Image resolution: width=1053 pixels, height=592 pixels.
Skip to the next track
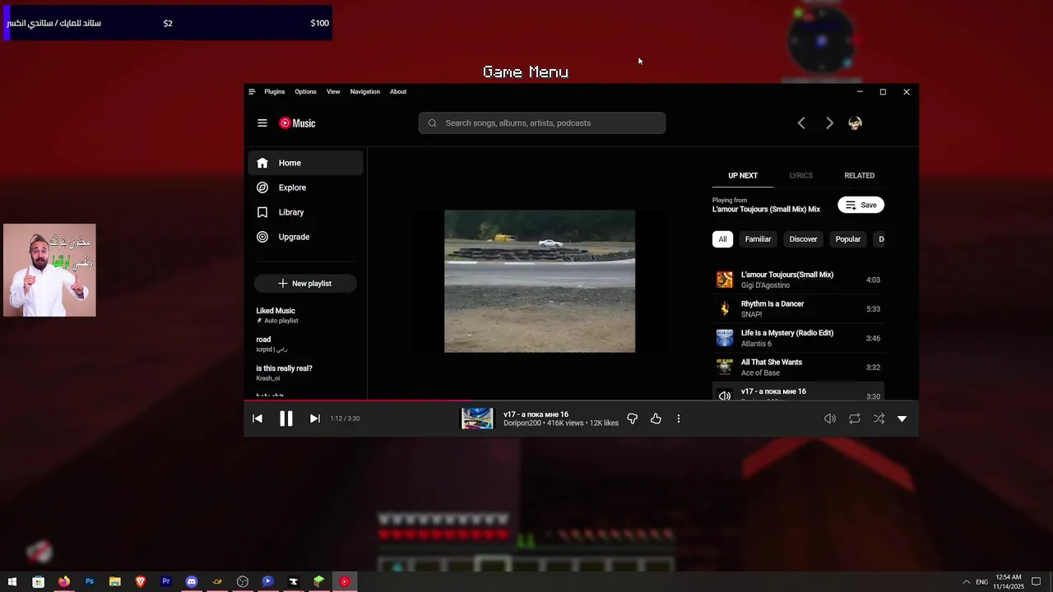click(x=314, y=419)
